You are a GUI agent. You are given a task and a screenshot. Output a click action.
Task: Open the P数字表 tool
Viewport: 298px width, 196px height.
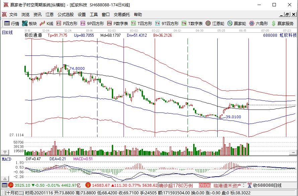[x=118, y=23]
